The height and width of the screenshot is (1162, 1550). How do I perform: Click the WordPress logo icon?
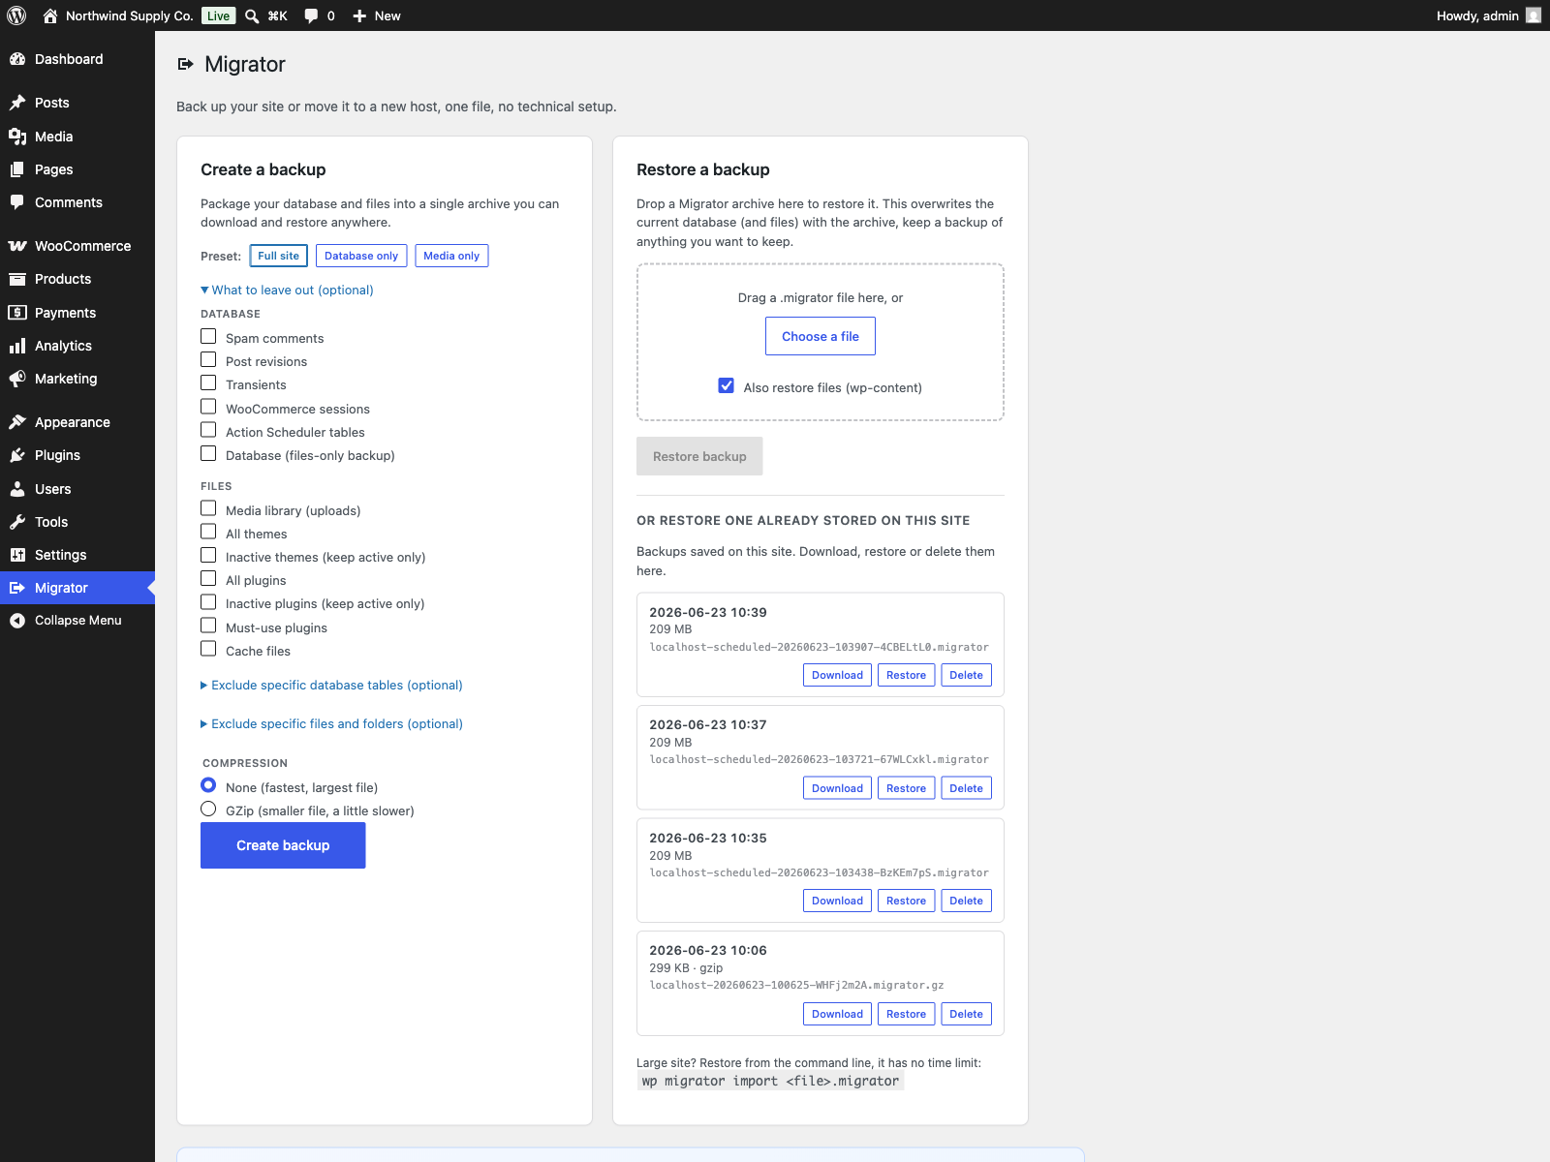pyautogui.click(x=16, y=15)
